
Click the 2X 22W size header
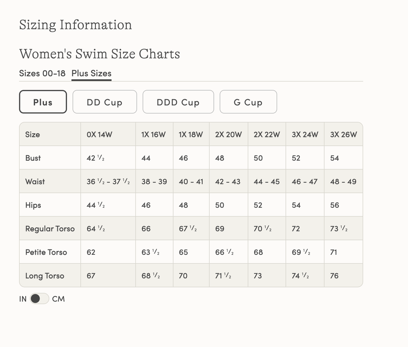pyautogui.click(x=266, y=134)
